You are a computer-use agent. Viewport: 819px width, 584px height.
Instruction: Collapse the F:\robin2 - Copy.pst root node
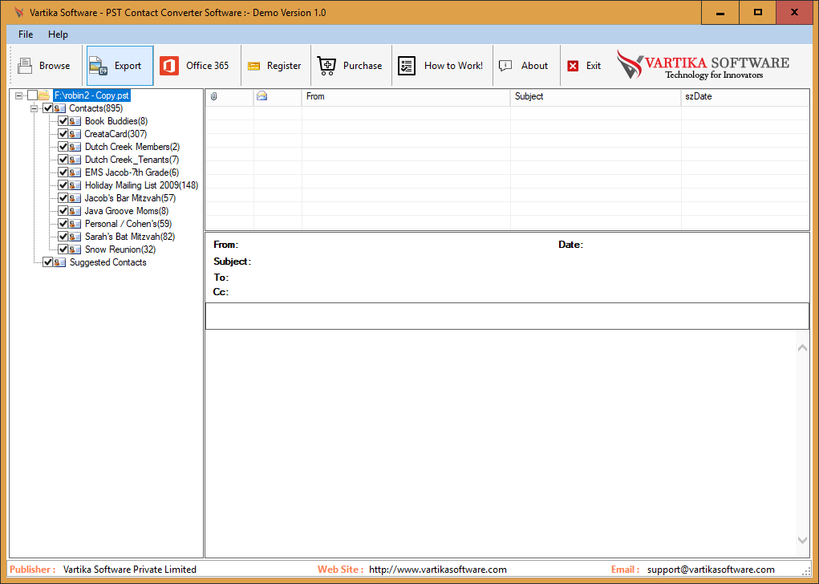pos(18,95)
